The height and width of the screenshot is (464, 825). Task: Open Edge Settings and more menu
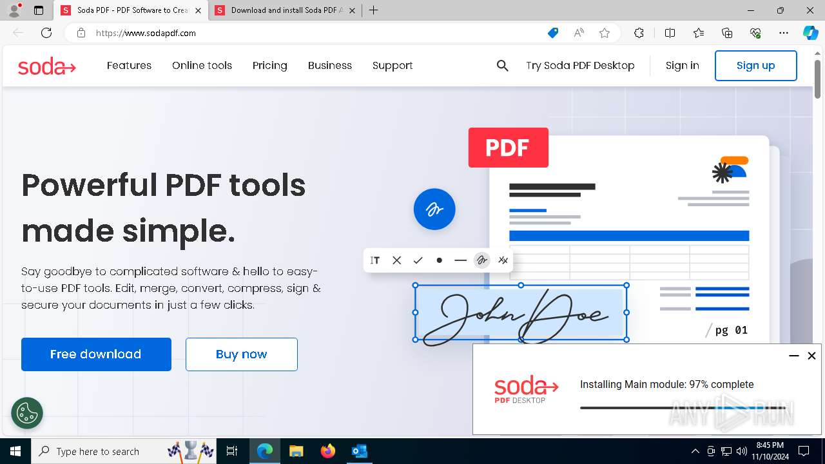[x=784, y=33]
